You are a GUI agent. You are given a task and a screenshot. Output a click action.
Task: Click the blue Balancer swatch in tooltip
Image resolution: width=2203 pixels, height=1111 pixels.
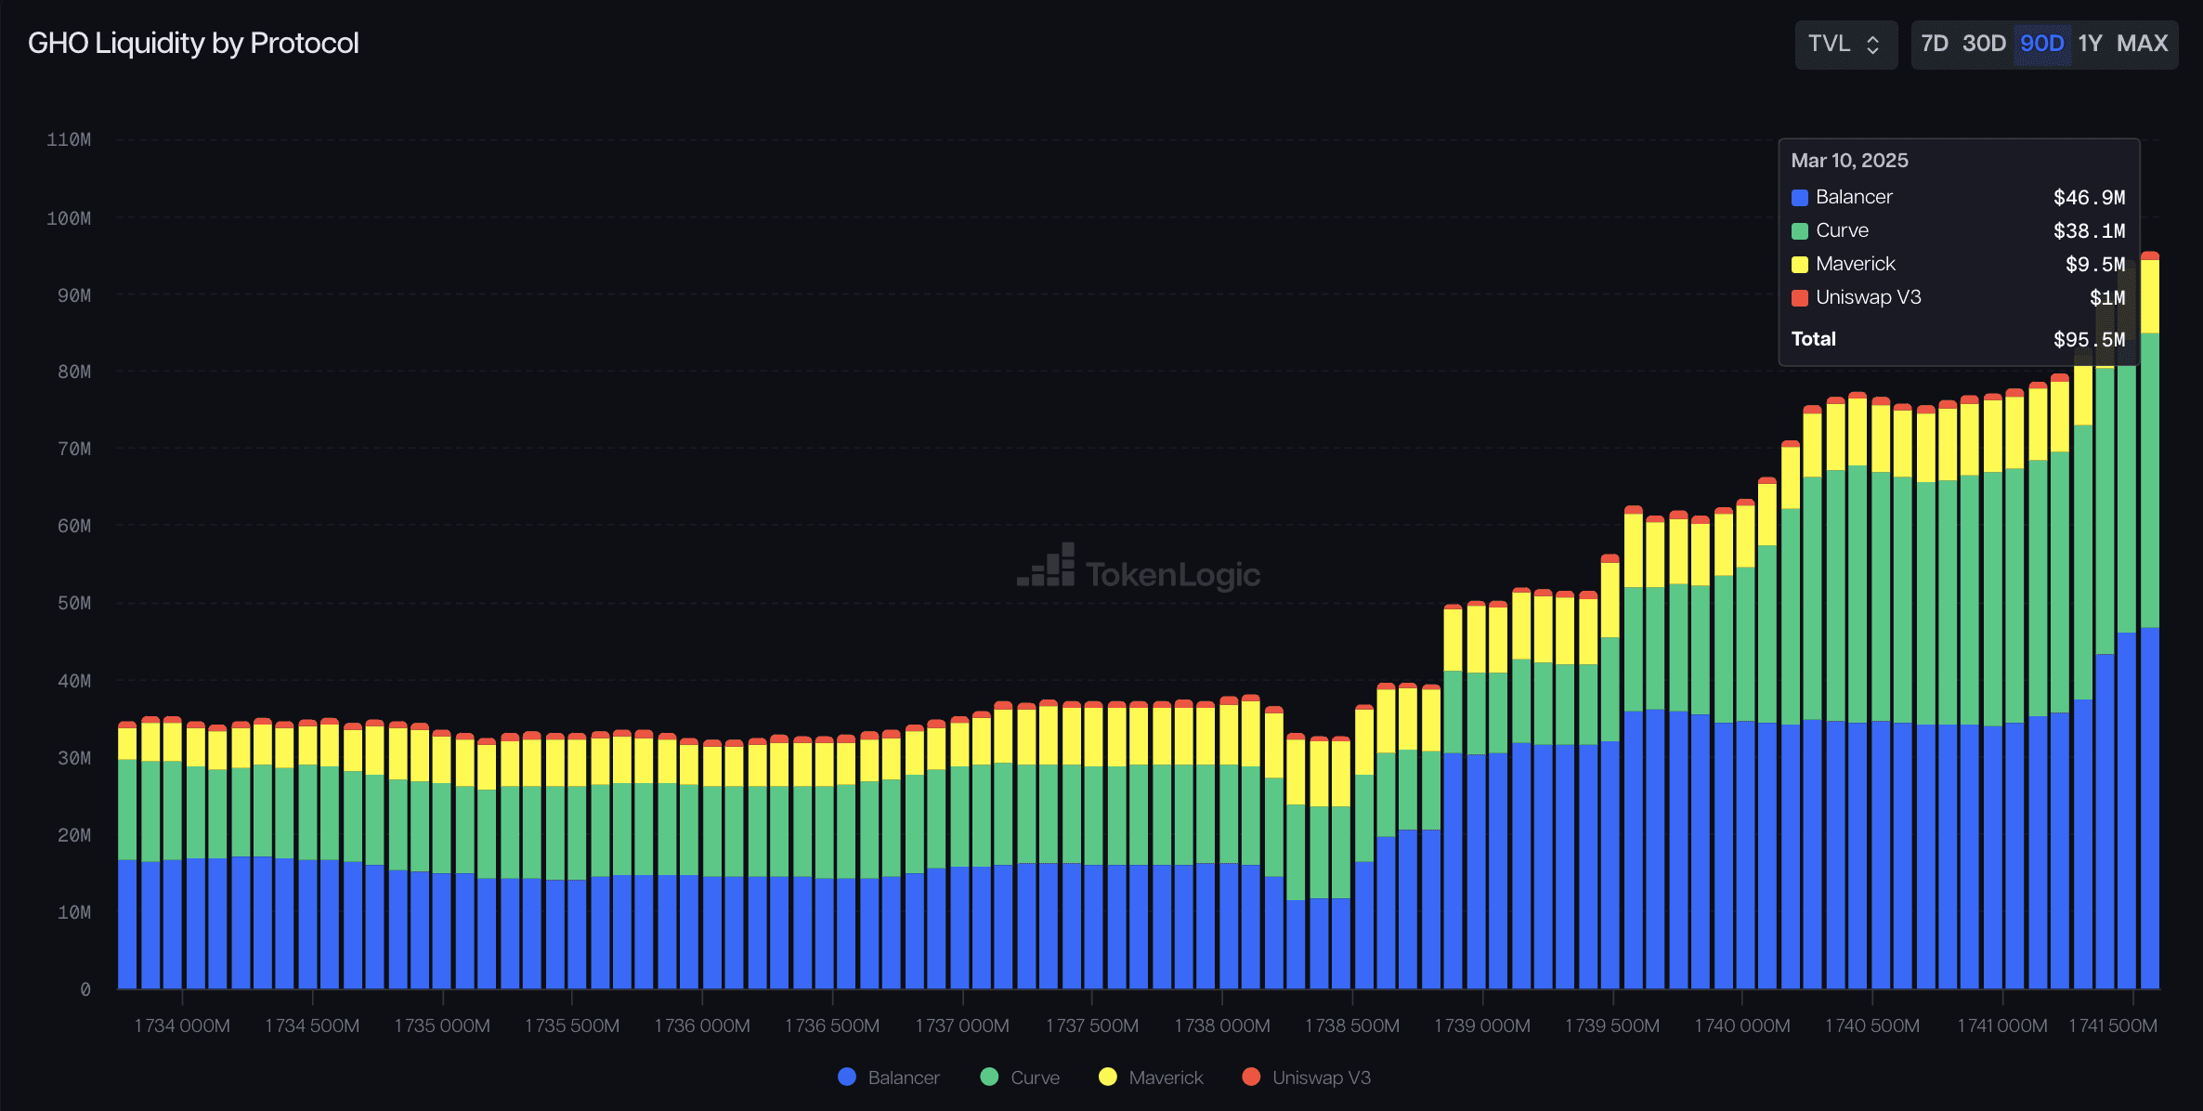click(1800, 198)
